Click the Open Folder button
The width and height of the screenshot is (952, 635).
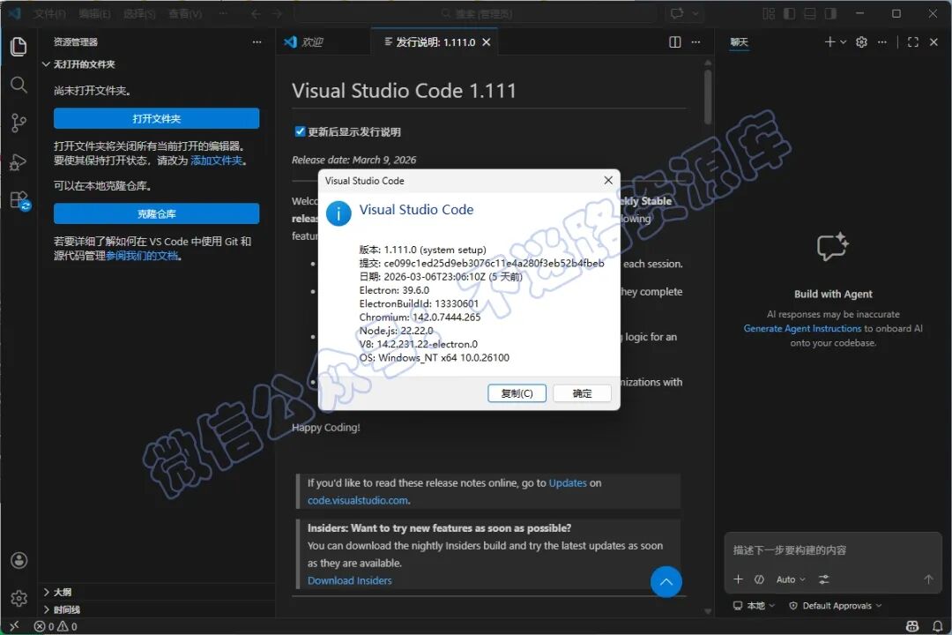pyautogui.click(x=157, y=118)
